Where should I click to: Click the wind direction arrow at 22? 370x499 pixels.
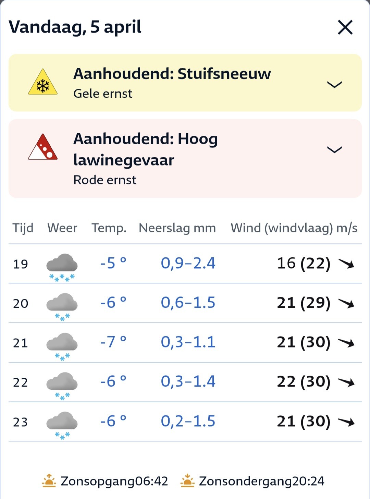click(346, 382)
